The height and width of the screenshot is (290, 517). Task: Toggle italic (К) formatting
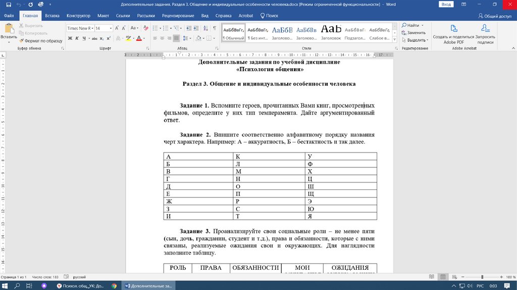coord(77,38)
